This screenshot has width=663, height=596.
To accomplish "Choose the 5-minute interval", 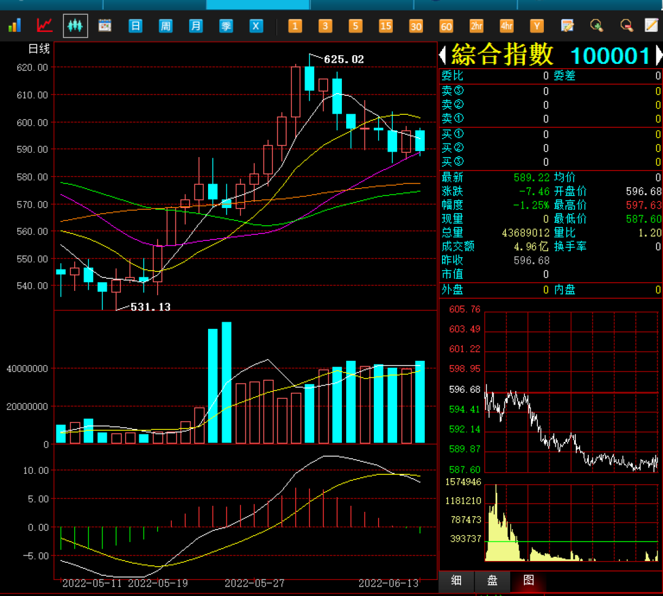I will coord(355,26).
